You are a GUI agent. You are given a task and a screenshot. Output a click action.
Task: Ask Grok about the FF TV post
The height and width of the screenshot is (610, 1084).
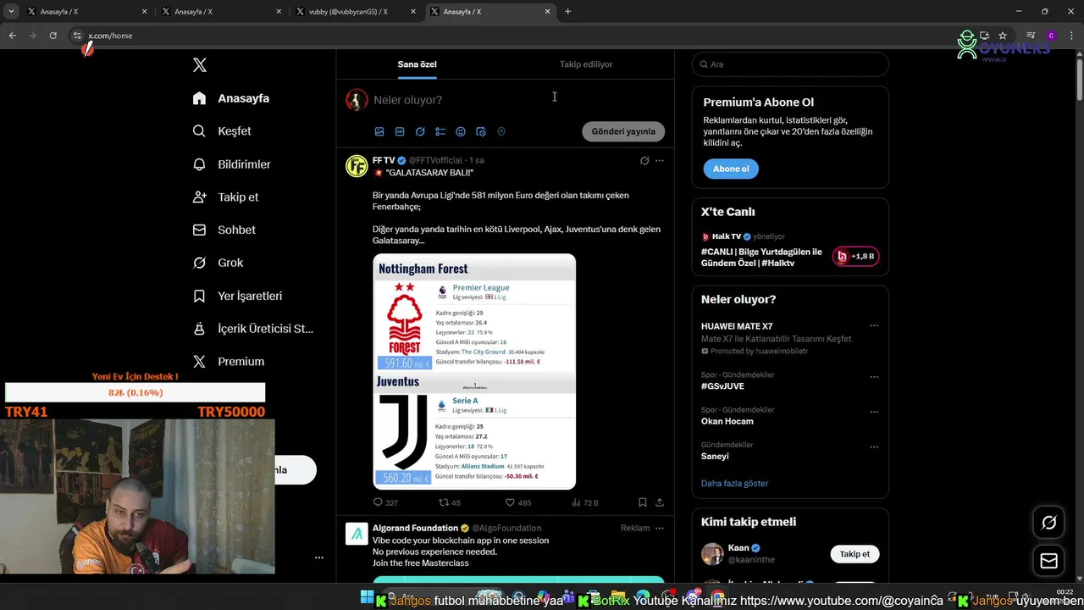coord(644,160)
